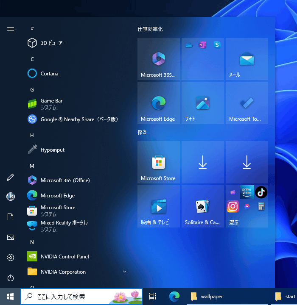
Task: Open Task View on the taskbar
Action: tap(153, 297)
